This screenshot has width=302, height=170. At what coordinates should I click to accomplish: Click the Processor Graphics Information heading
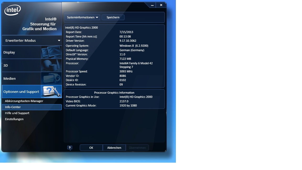pos(114,93)
